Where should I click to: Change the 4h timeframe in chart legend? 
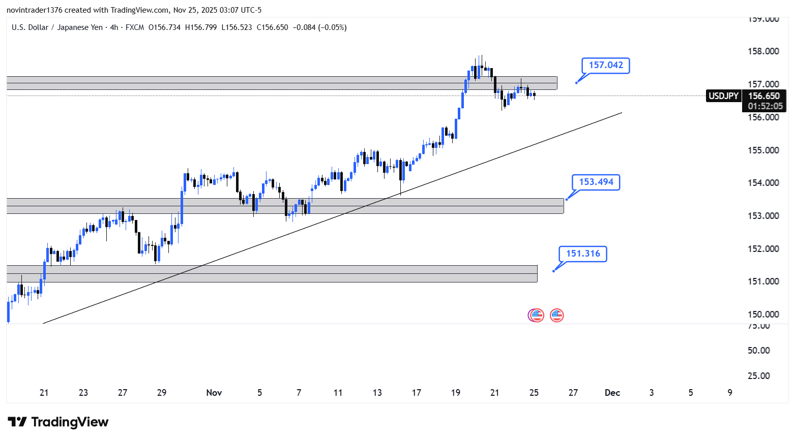pos(114,27)
